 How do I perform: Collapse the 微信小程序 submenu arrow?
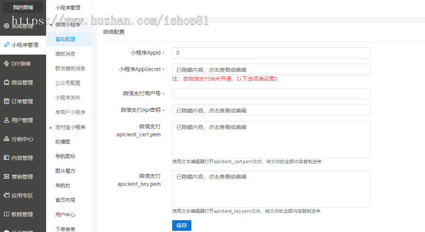51,25
